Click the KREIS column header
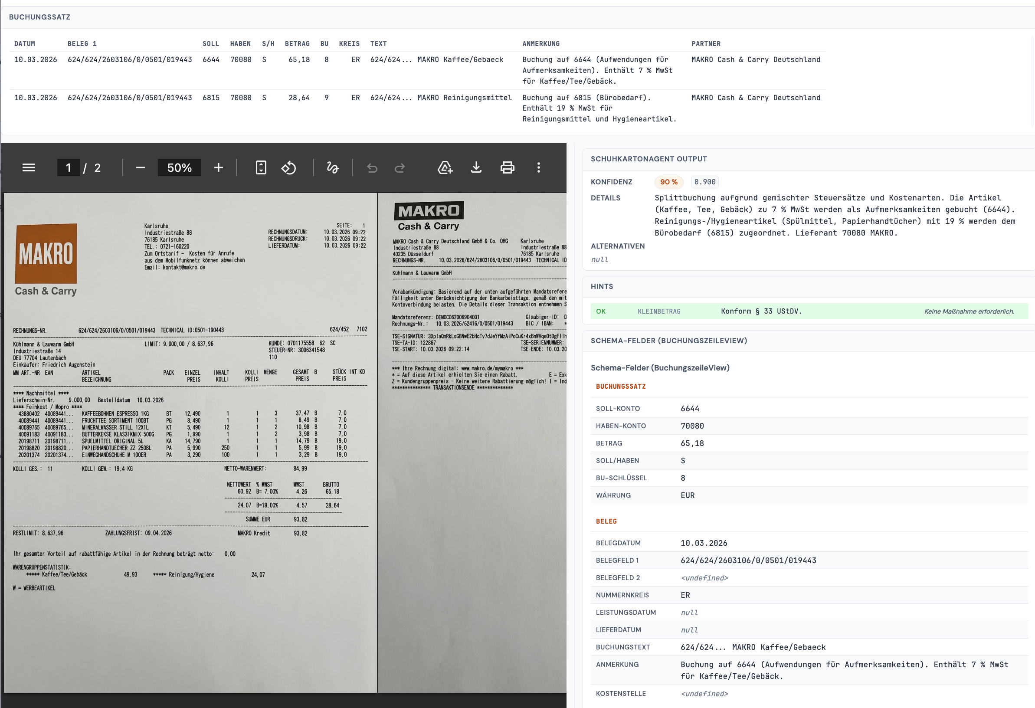1035x708 pixels. point(349,44)
